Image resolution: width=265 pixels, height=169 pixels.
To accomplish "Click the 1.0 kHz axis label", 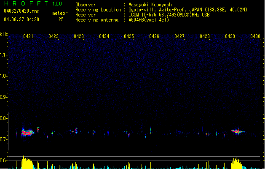I will click(4, 76).
